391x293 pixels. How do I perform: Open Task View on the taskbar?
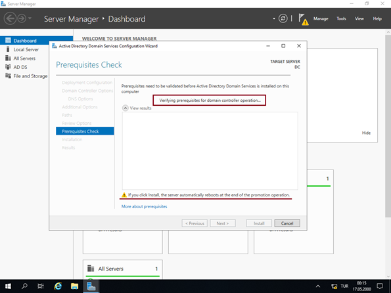click(40, 286)
